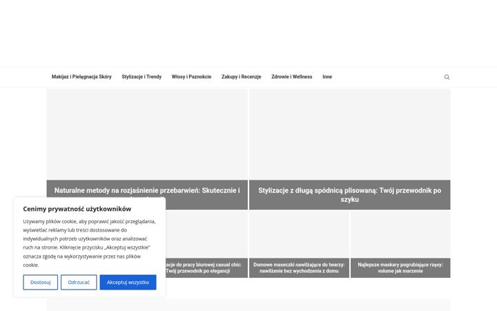The image size is (497, 311).
Task: Click the Dostosuj cookie button
Action: tap(40, 282)
